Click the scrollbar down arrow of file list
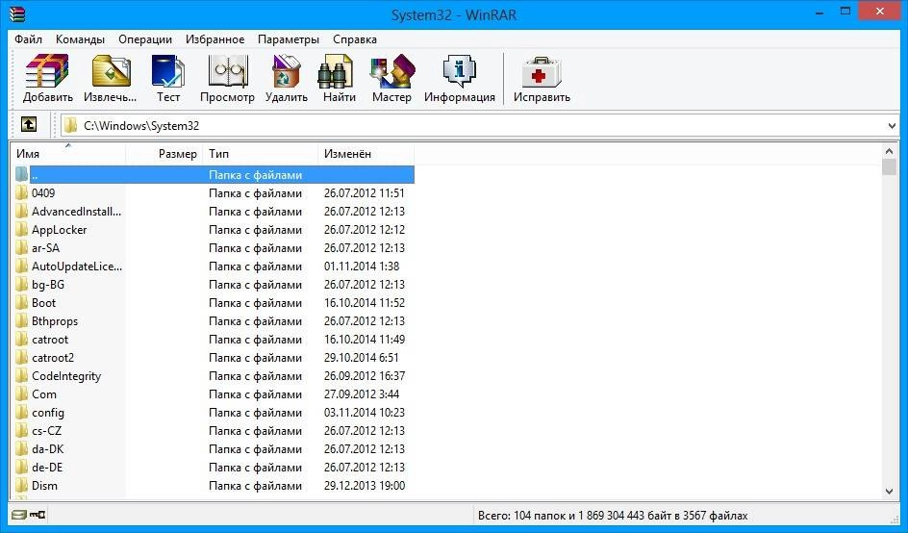The width and height of the screenshot is (908, 533). coord(890,492)
